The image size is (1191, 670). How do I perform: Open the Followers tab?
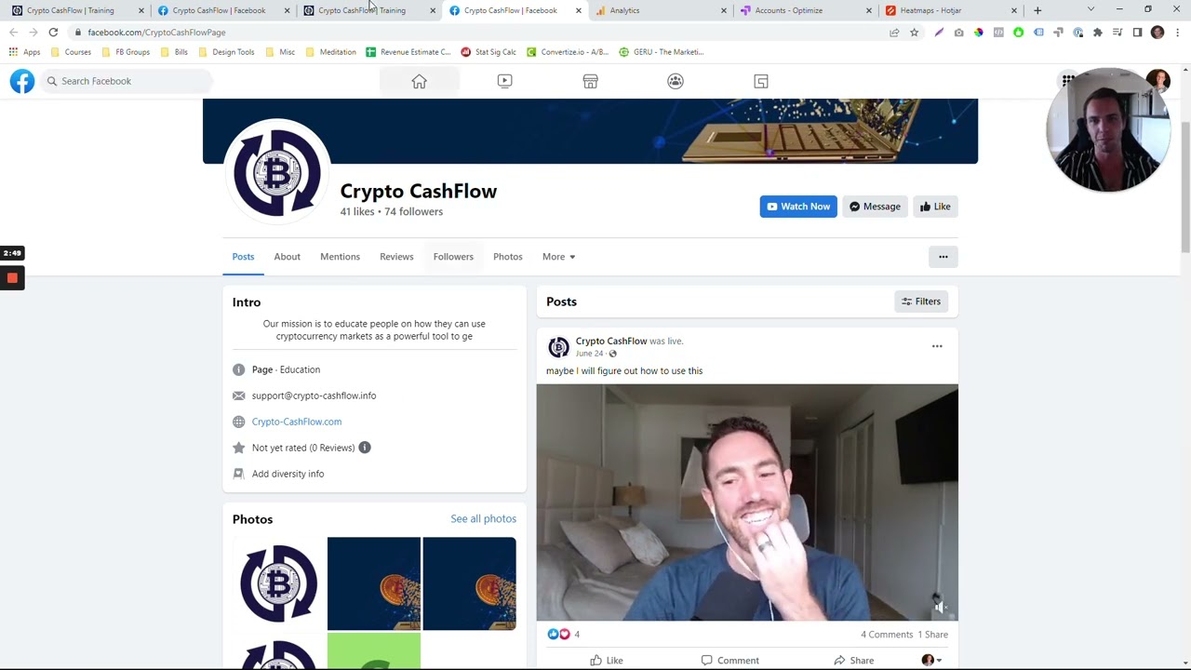pos(453,257)
